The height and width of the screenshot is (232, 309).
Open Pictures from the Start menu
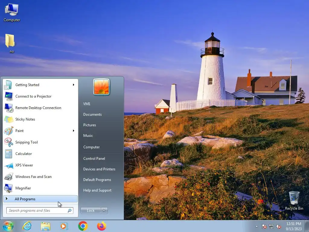89,125
